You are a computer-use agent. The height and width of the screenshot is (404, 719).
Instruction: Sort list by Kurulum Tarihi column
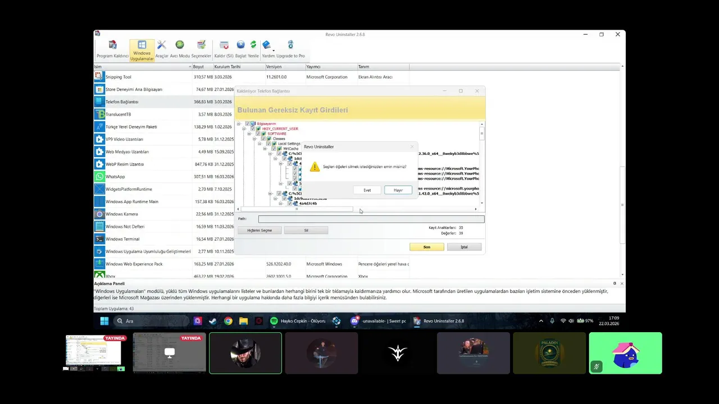pyautogui.click(x=239, y=67)
